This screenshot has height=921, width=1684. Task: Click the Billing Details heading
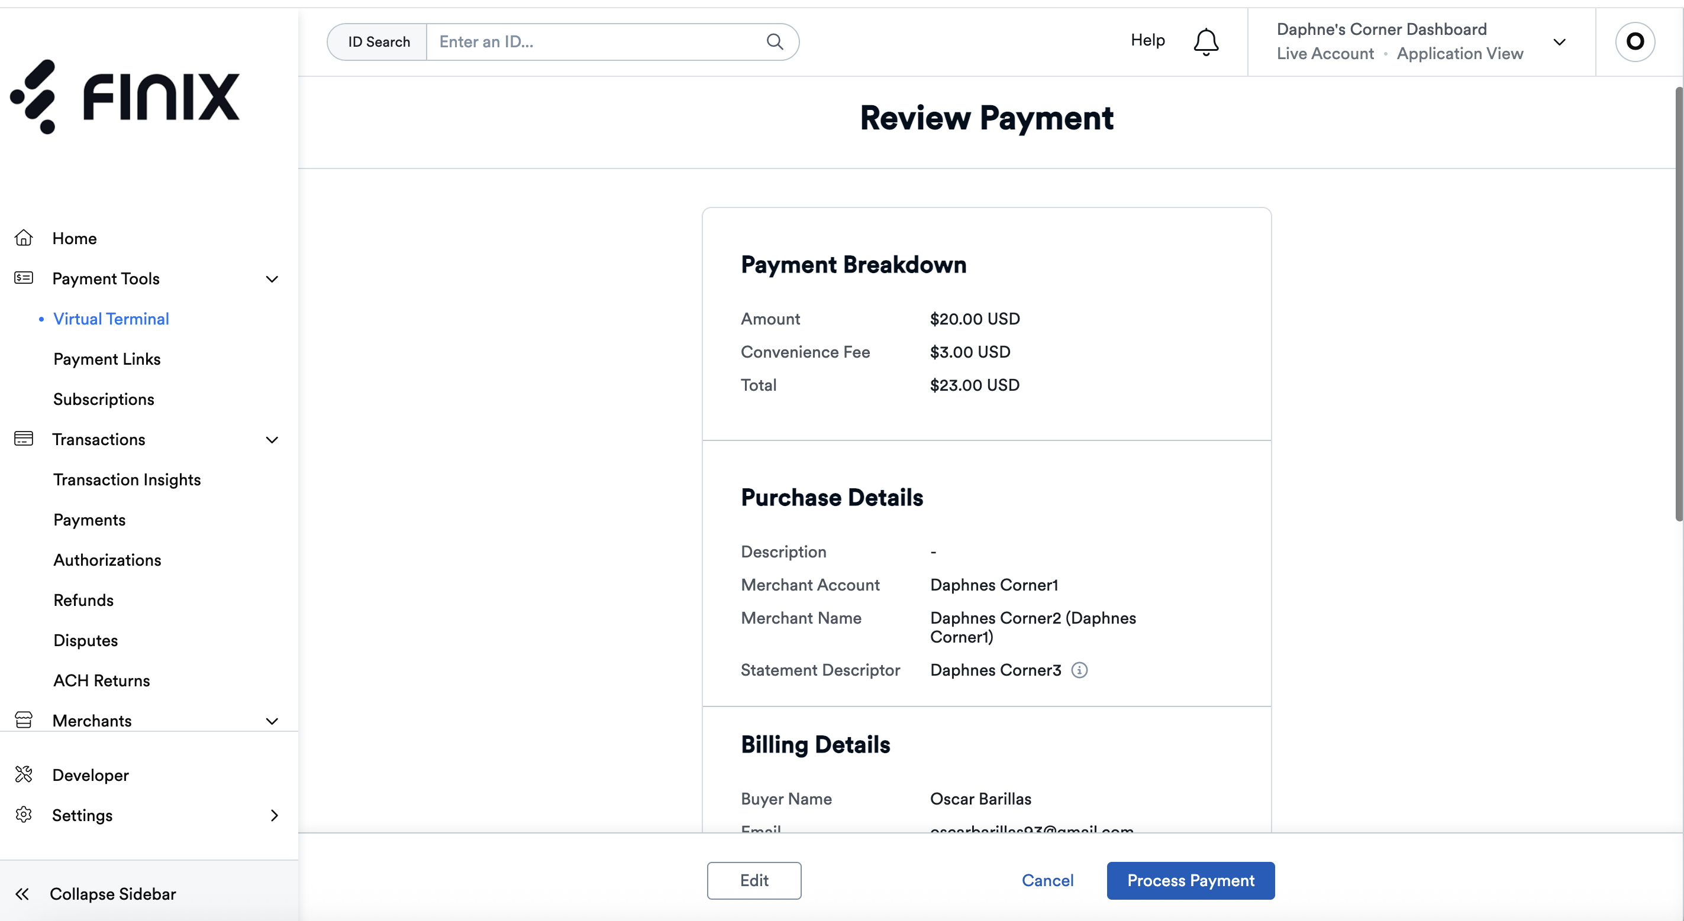click(x=815, y=745)
